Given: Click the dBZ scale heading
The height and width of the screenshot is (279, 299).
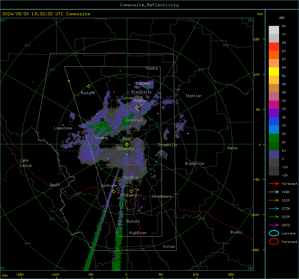Looking at the screenshot, I should [282, 18].
